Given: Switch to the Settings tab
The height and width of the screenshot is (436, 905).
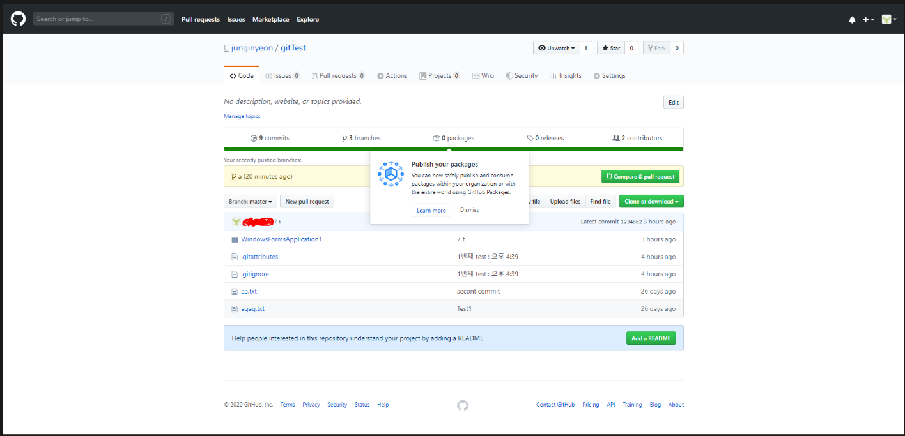Looking at the screenshot, I should click(x=609, y=76).
